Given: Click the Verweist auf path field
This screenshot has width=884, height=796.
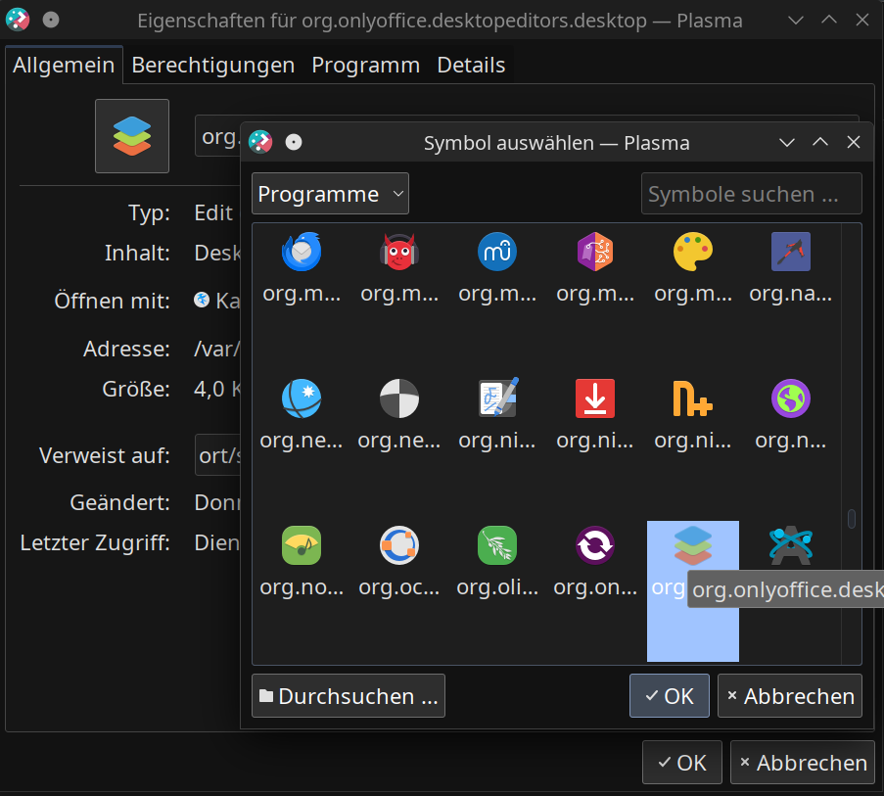Looking at the screenshot, I should [218, 455].
